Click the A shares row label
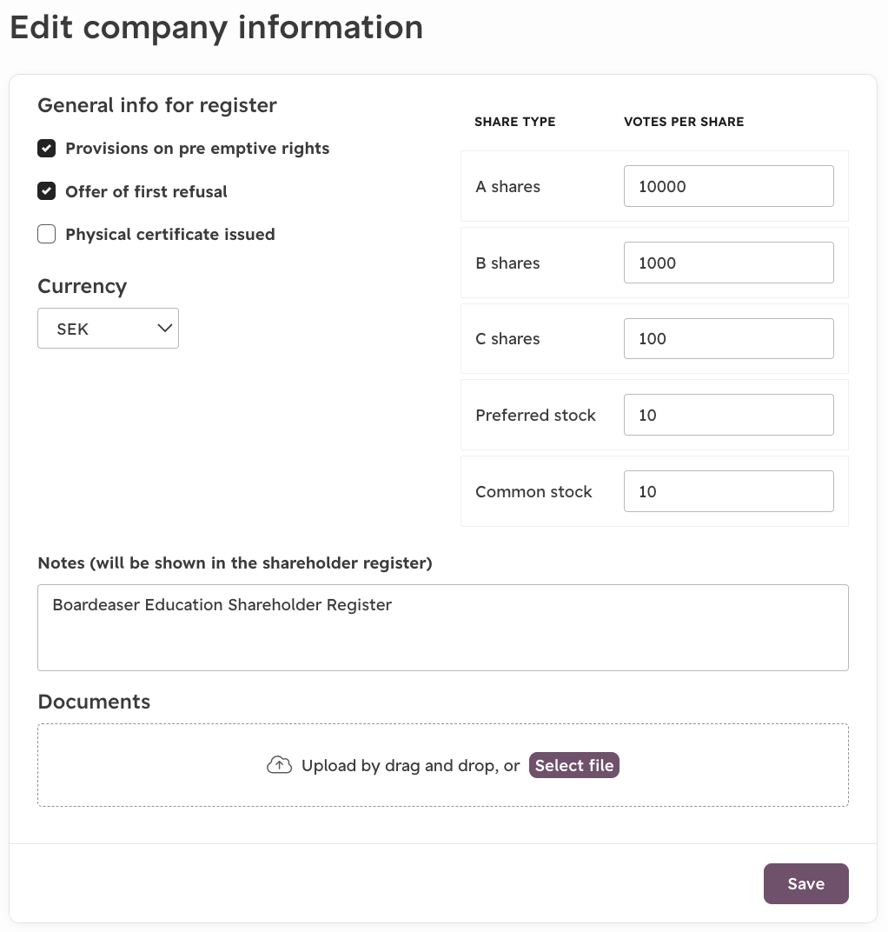Screen dimensions: 888x932 point(507,187)
